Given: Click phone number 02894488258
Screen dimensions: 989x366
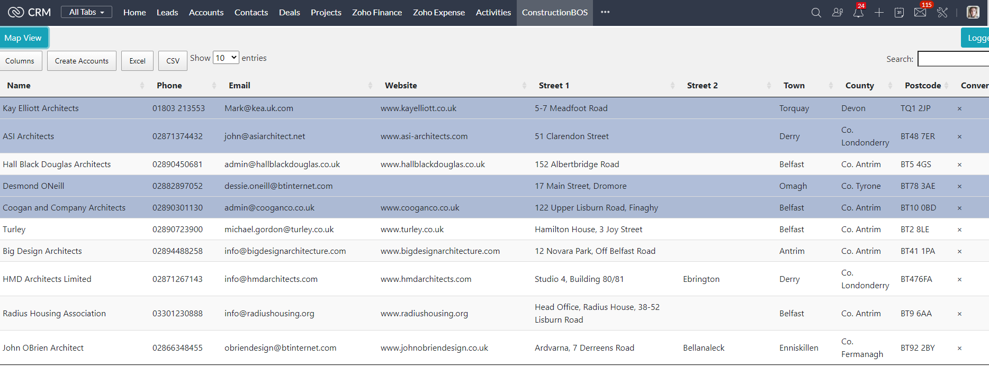Looking at the screenshot, I should tap(177, 251).
